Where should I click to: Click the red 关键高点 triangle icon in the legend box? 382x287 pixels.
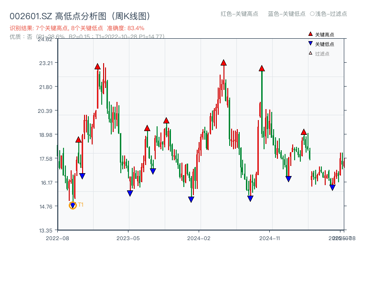[x=309, y=33]
